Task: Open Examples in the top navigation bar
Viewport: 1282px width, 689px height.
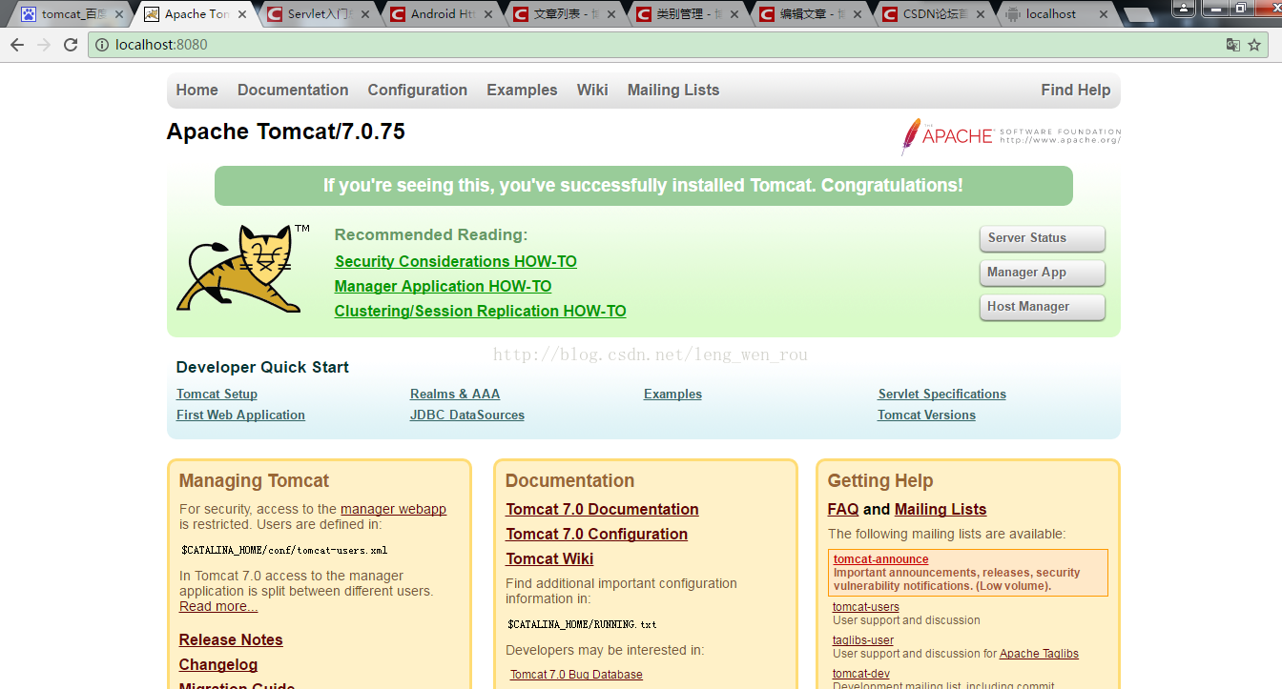Action: point(522,90)
